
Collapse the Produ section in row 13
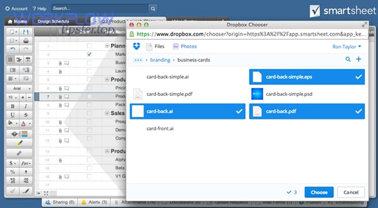pyautogui.click(x=107, y=151)
